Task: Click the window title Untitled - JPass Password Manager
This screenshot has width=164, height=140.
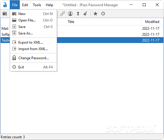Action: [90, 5]
